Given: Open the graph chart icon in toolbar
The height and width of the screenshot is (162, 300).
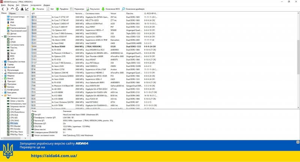Looking at the screenshot, I should [x=28, y=8].
